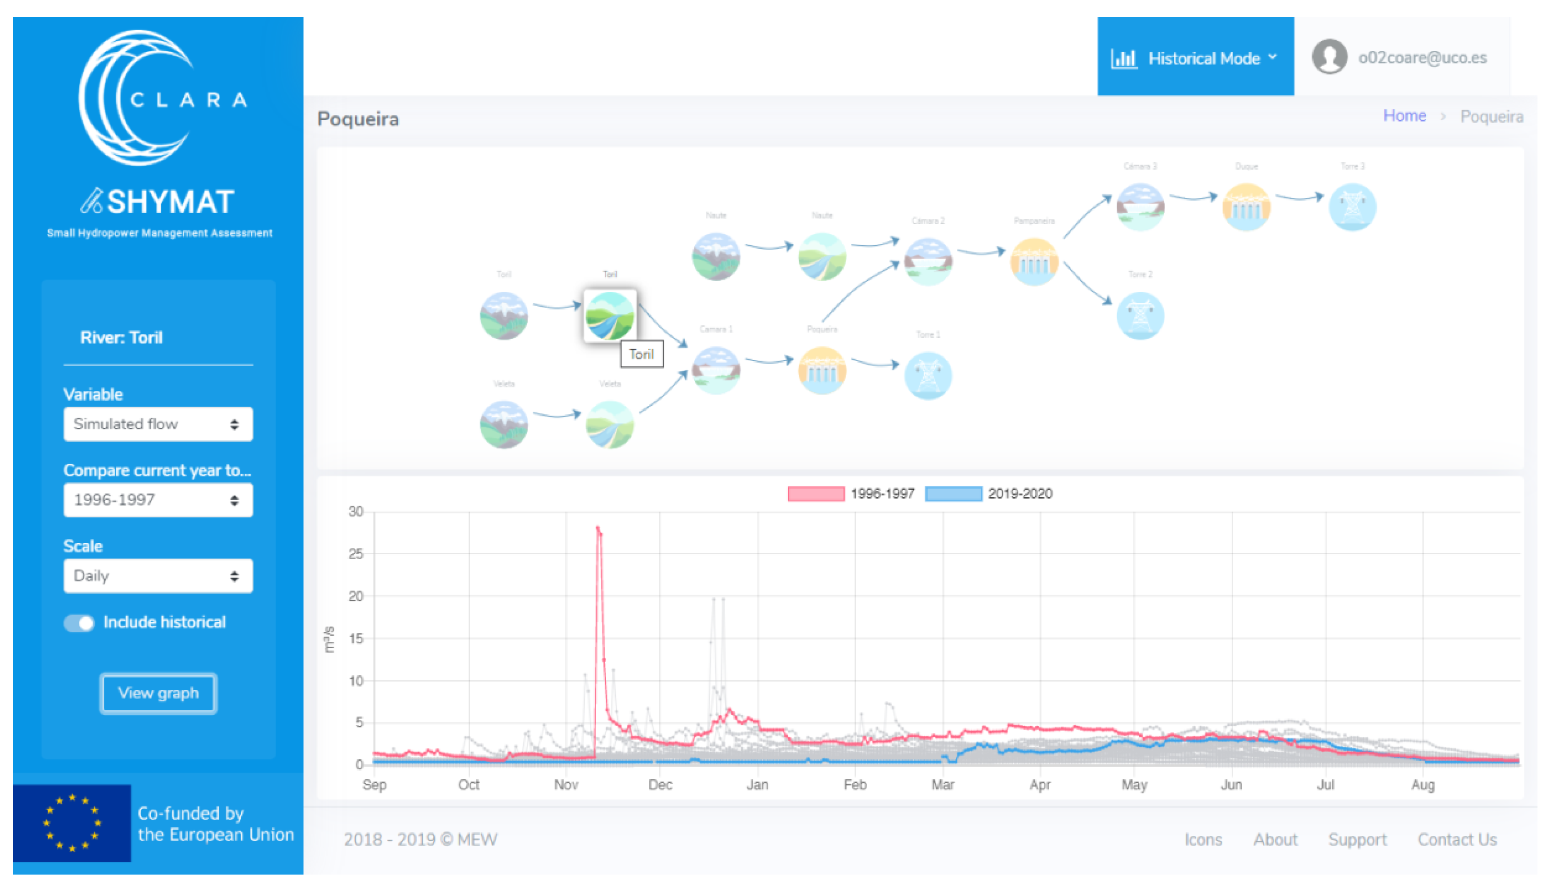Open the Pampaneira hydropower plant node

click(1034, 261)
